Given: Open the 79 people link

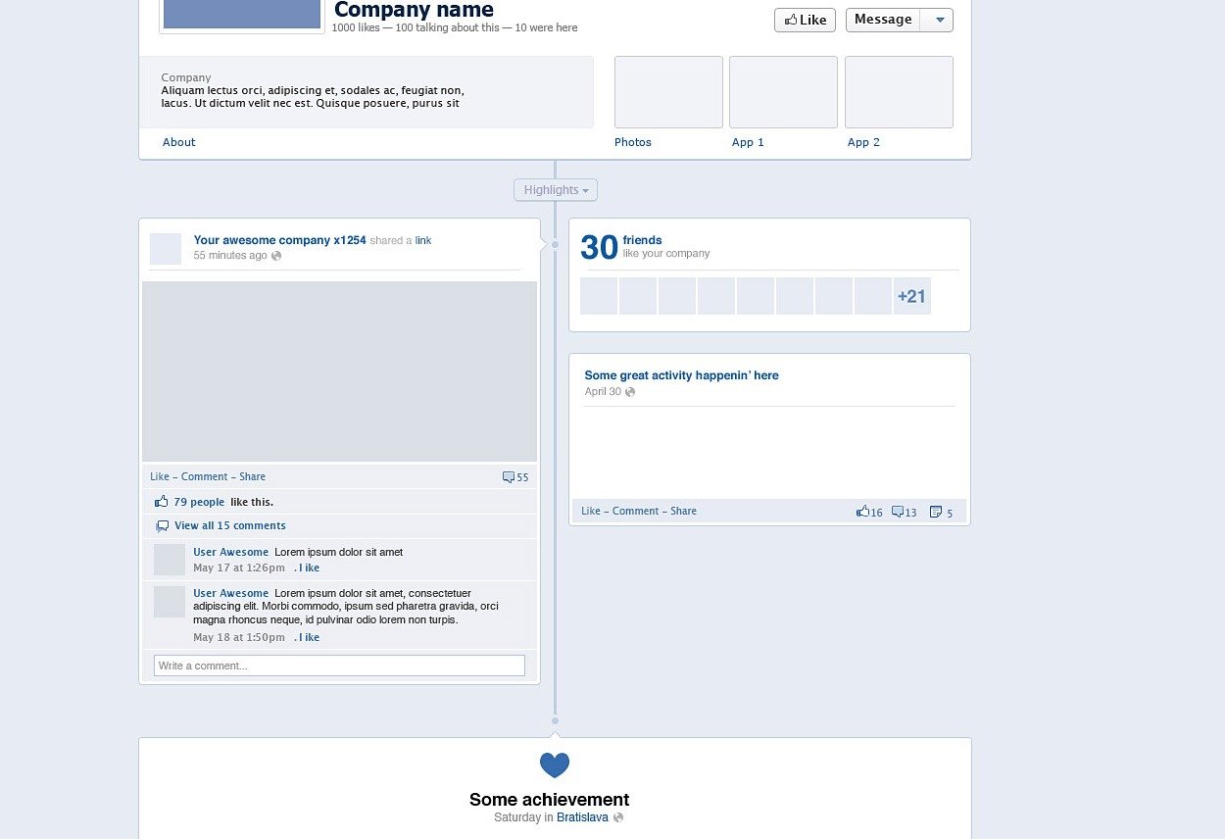Looking at the screenshot, I should [199, 502].
